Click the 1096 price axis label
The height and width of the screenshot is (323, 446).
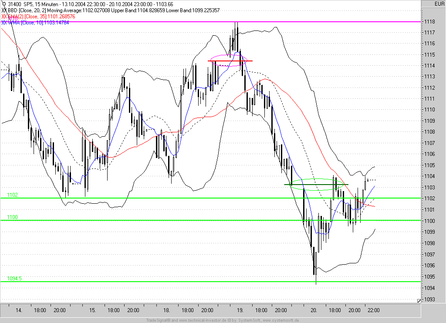click(429, 266)
